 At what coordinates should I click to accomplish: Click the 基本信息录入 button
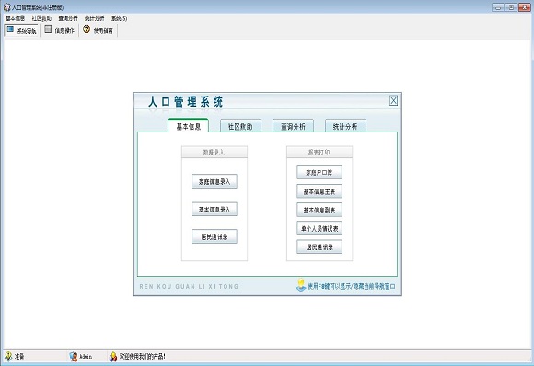215,209
